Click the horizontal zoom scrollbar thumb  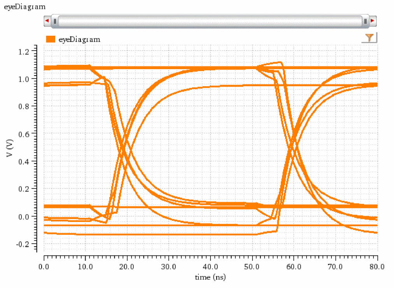pos(210,21)
